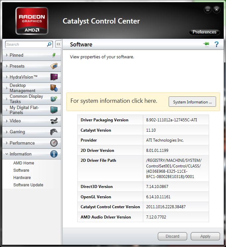Click Driver Packaging Version value 8.902-111012a-127455C-ATI
Image resolution: width=226 pixels, height=247 pixels.
click(172, 120)
